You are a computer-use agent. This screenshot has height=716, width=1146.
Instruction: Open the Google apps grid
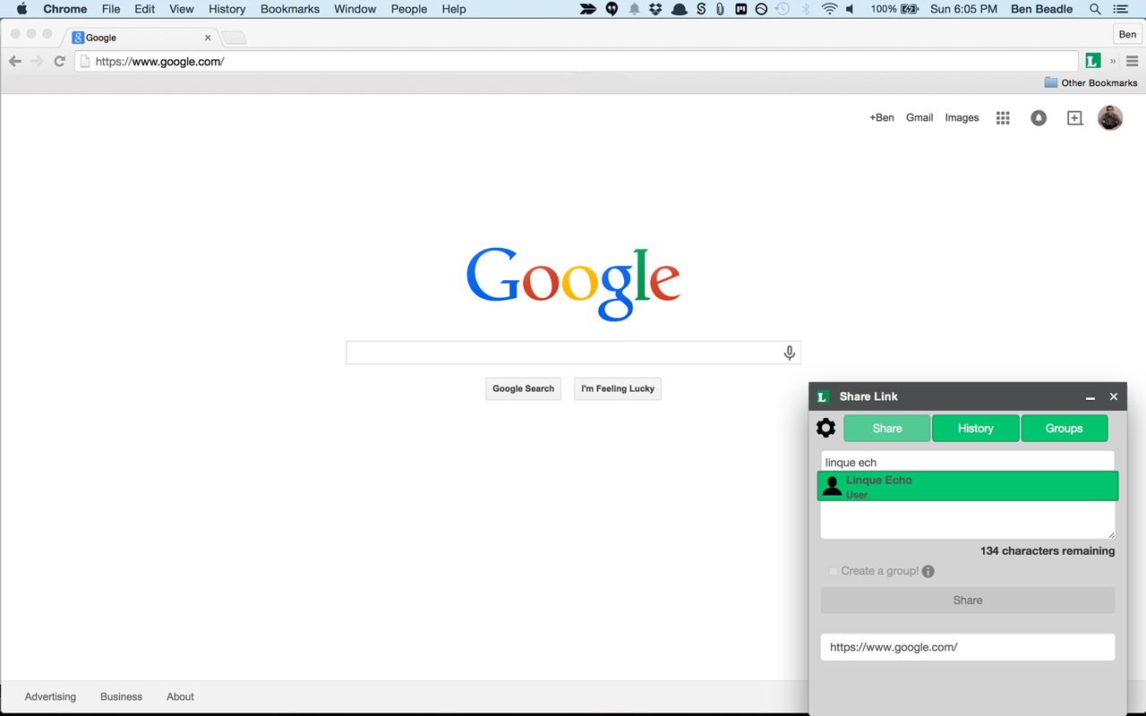coord(1003,118)
